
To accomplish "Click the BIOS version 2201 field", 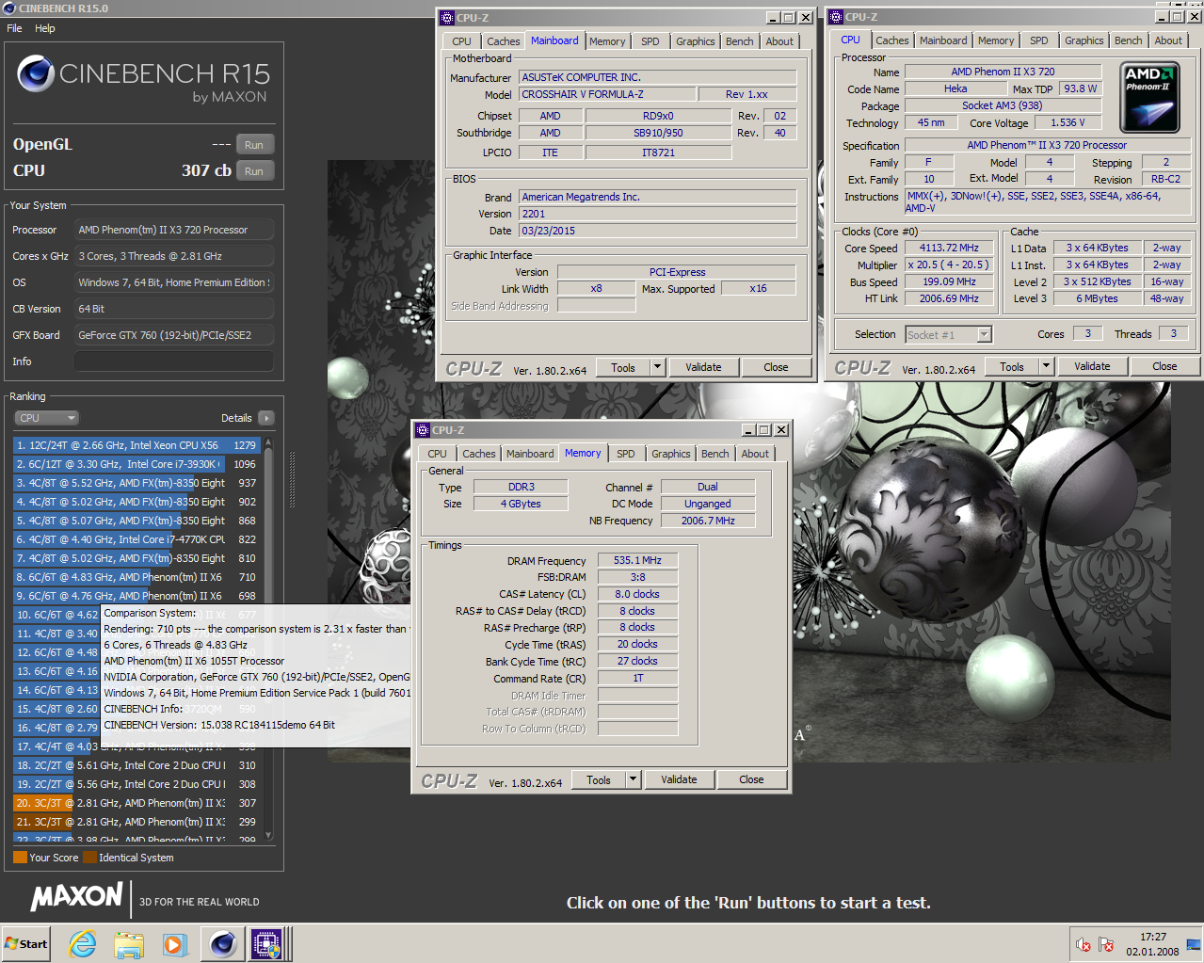I will pos(658,214).
